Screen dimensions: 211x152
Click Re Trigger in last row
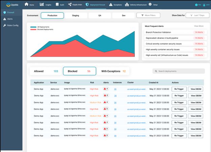179,135
